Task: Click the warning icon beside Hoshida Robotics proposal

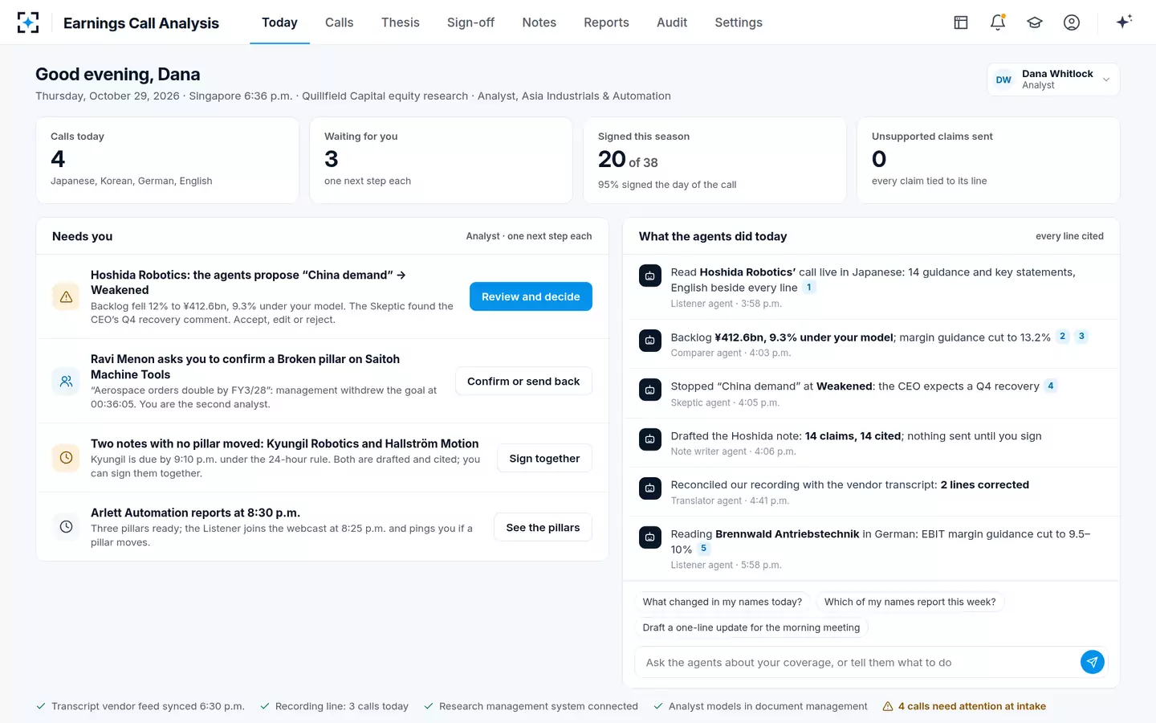Action: click(x=66, y=296)
